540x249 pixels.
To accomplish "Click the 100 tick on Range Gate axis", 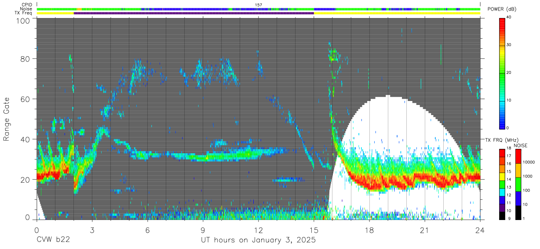I will [x=23, y=21].
